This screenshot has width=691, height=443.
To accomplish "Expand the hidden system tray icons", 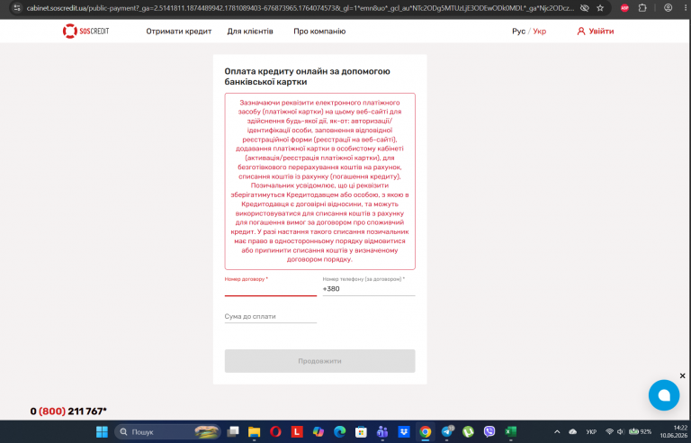I will (557, 431).
